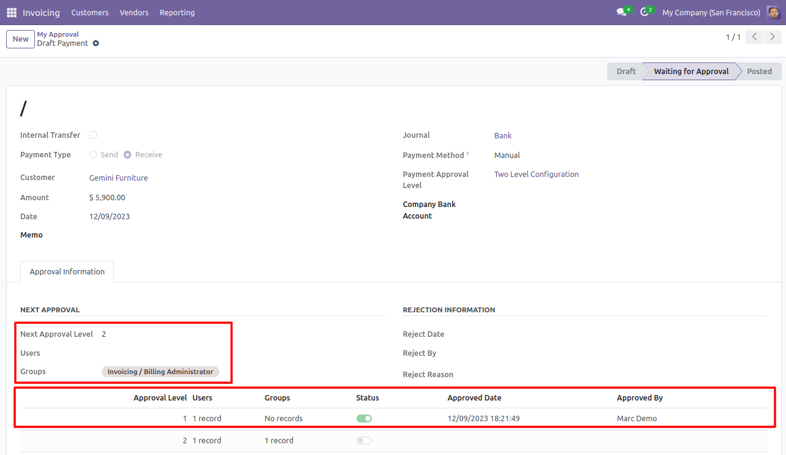Open the activities clock icon
Image resolution: width=786 pixels, height=455 pixels.
coord(644,12)
